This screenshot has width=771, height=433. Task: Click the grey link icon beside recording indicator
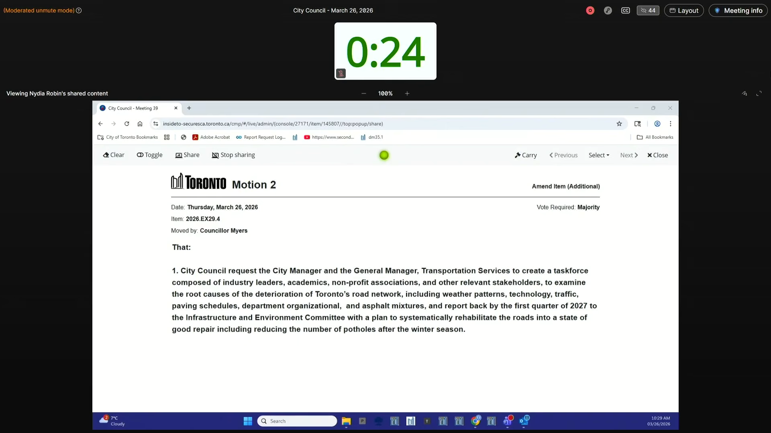coord(608,10)
